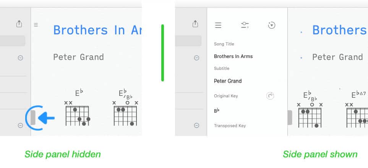The image size is (368, 168).
Task: Click the blue Brothers In Arms title on left
Action: 97,30
